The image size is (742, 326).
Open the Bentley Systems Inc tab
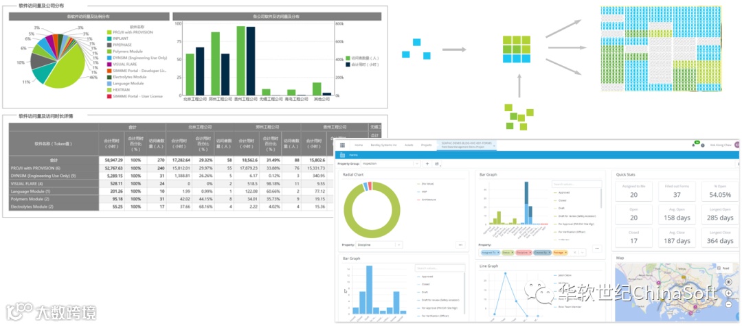pos(384,145)
